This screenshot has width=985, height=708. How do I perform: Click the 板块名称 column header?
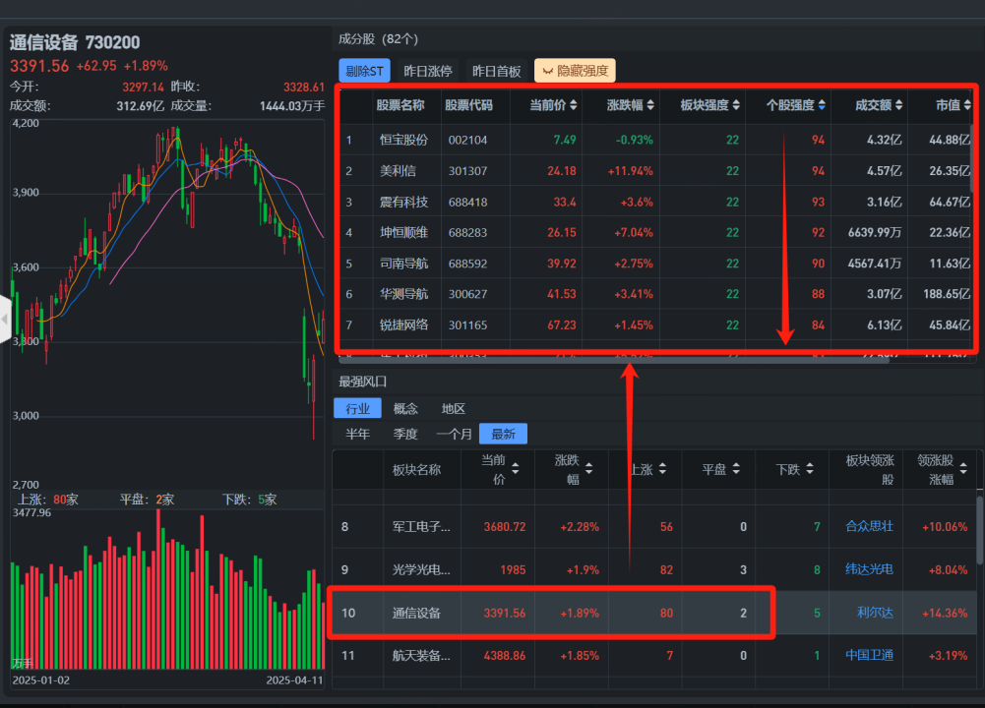click(x=416, y=469)
